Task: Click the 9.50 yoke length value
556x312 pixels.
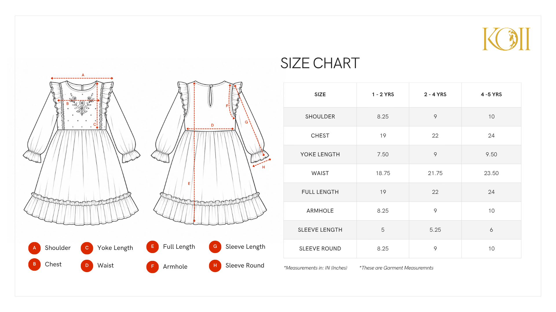Action: coord(491,154)
